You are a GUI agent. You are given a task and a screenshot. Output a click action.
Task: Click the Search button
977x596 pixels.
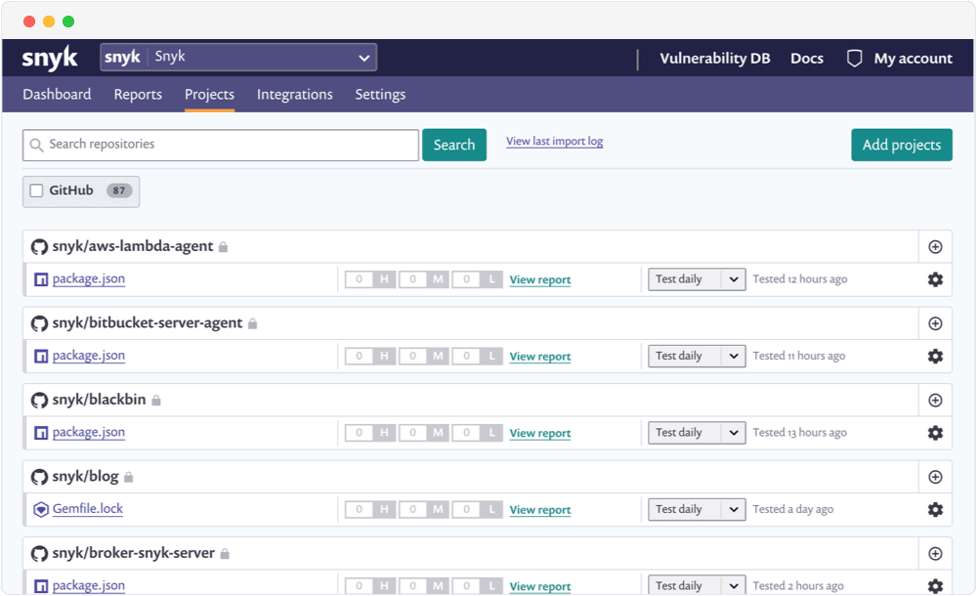[x=454, y=145]
